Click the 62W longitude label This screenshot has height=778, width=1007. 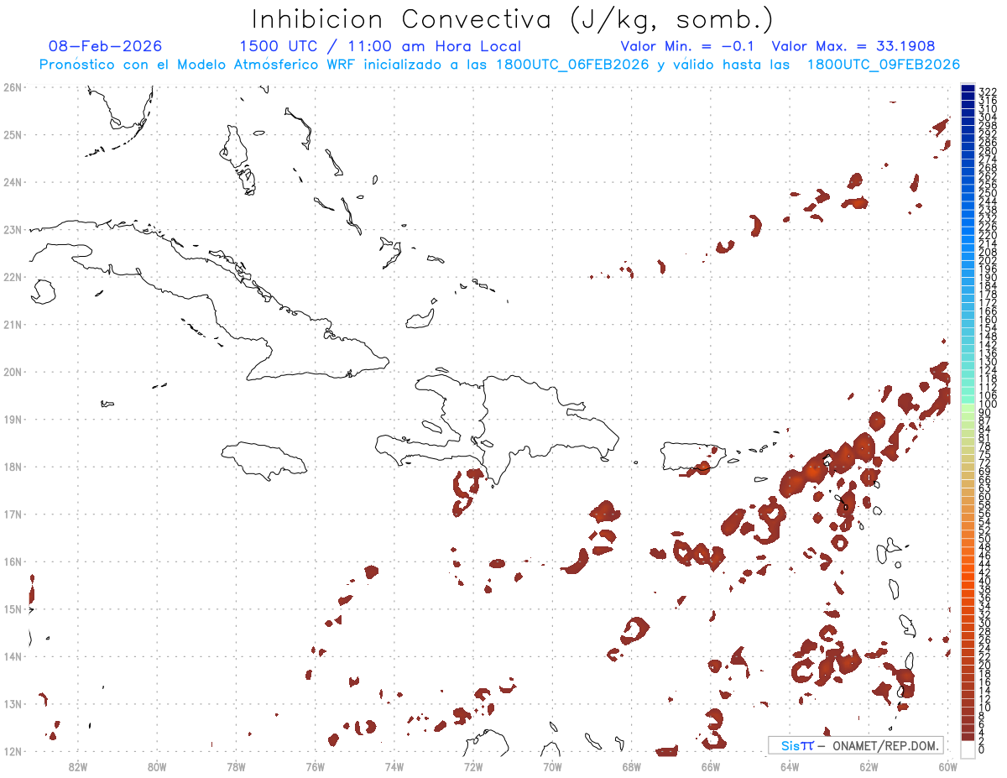(x=869, y=766)
